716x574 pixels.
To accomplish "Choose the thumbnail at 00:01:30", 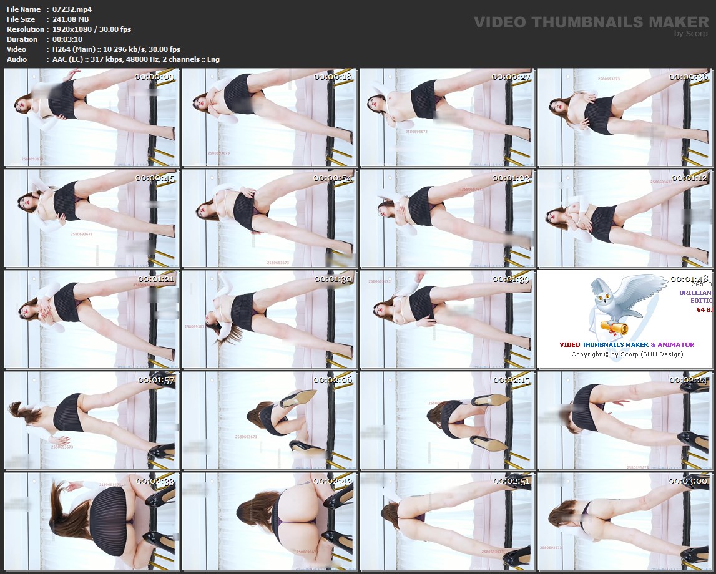I will 269,319.
